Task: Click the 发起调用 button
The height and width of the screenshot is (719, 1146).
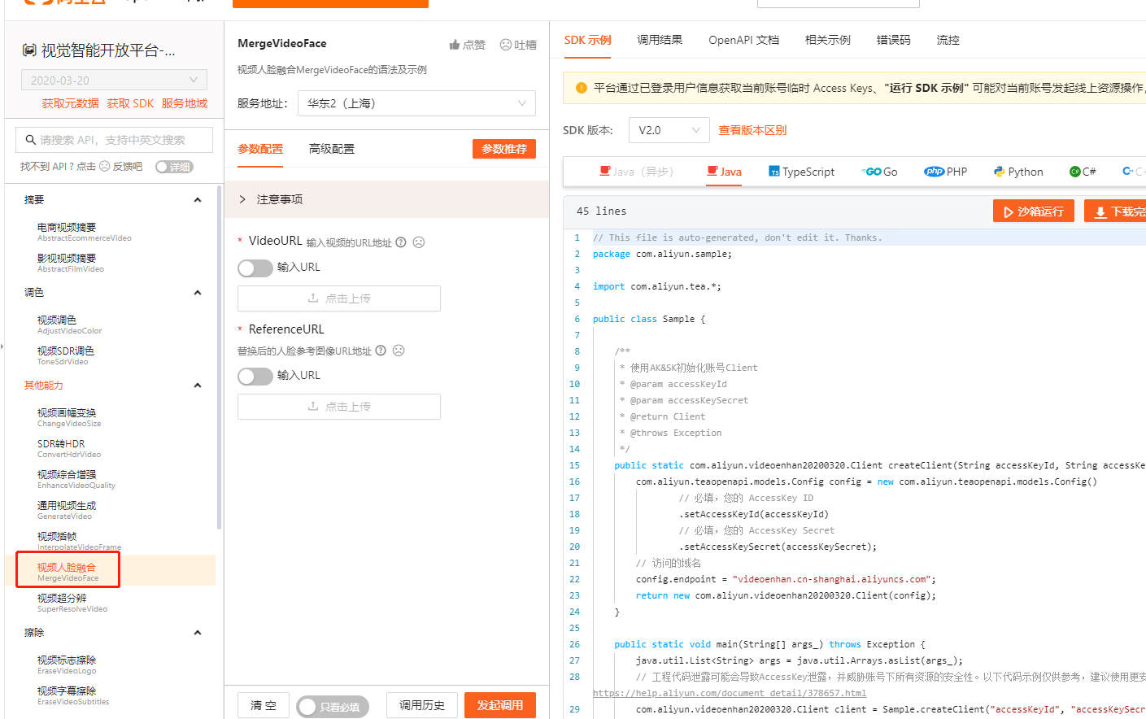Action: click(500, 705)
